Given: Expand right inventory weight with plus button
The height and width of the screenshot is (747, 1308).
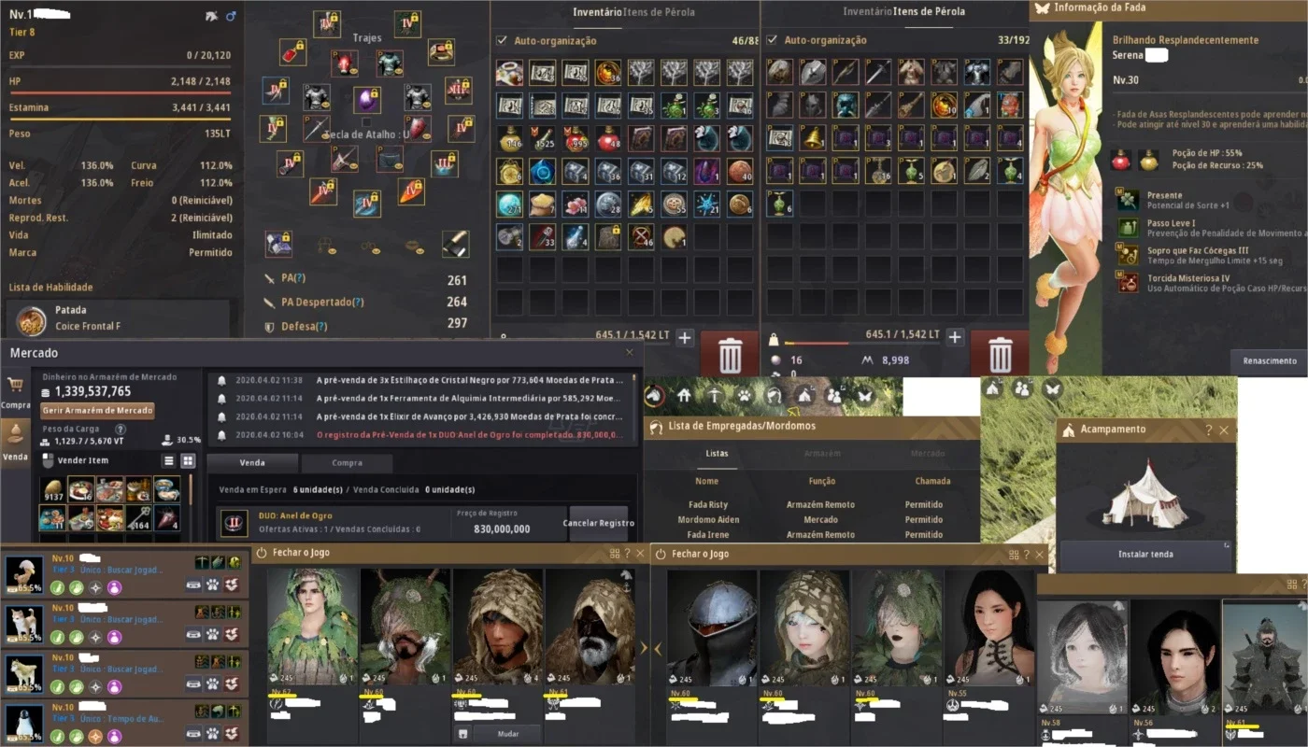Looking at the screenshot, I should pyautogui.click(x=955, y=337).
